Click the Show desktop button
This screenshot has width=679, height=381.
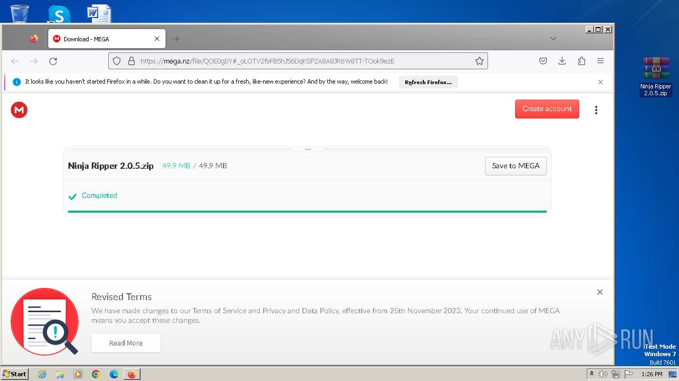pos(673,374)
